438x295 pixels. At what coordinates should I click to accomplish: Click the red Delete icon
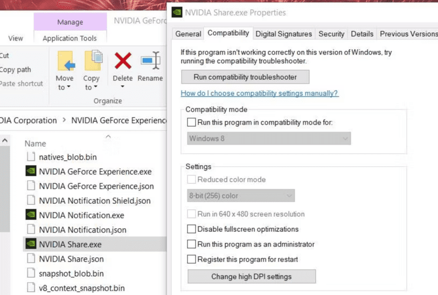123,61
